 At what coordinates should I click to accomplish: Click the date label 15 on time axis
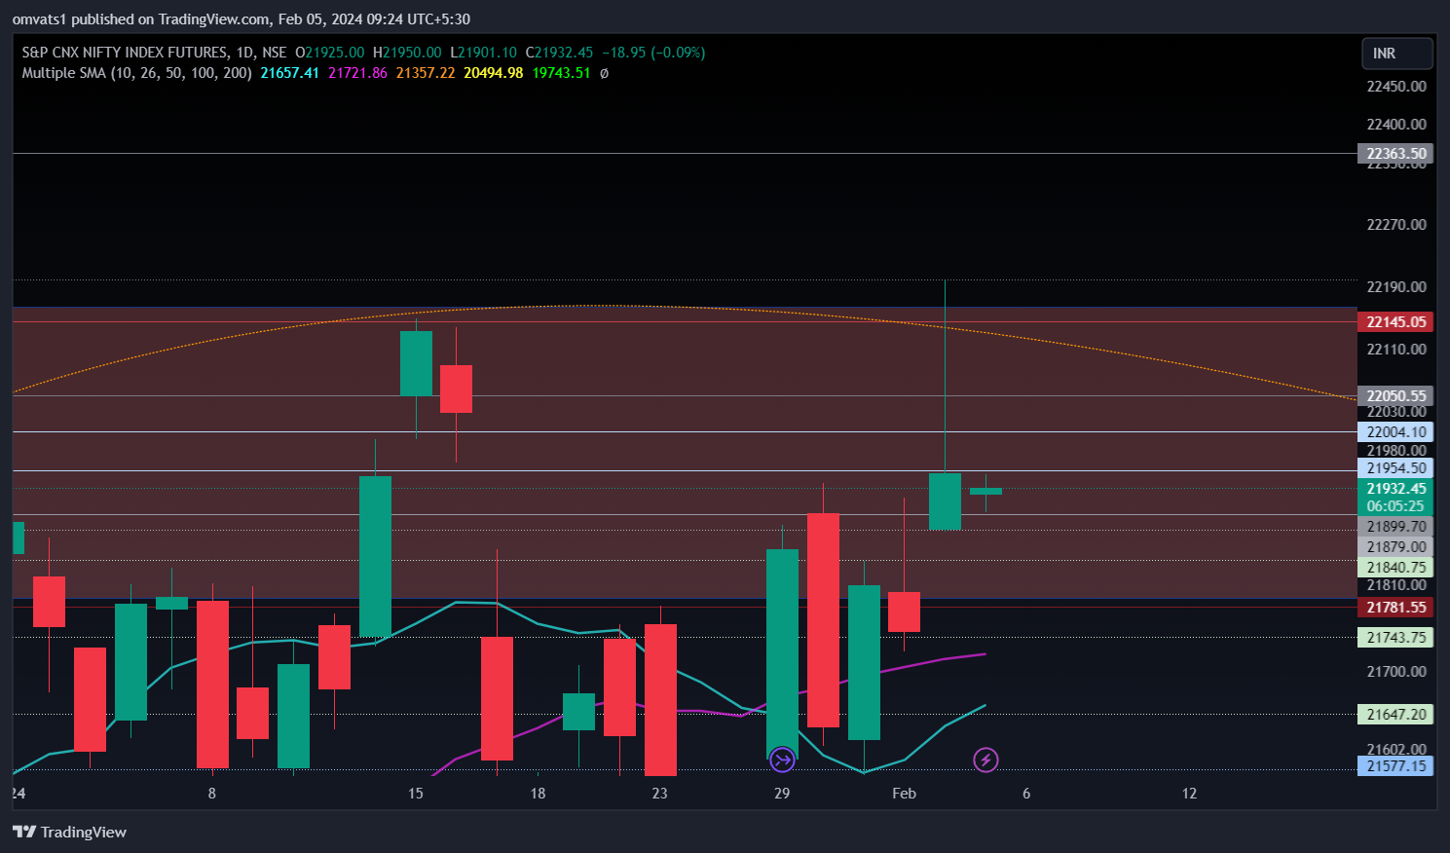click(x=416, y=794)
